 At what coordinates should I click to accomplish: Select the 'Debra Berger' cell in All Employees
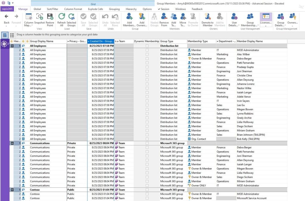(x=262, y=59)
